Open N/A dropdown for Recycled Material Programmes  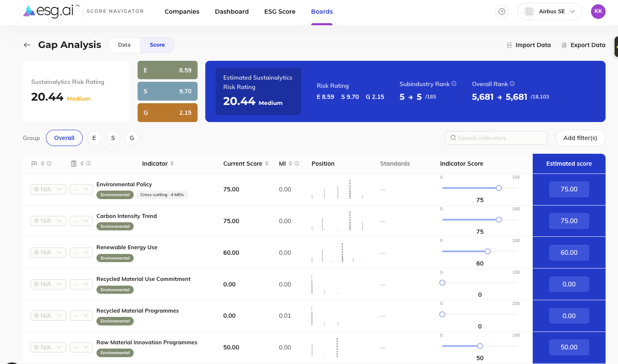click(48, 316)
